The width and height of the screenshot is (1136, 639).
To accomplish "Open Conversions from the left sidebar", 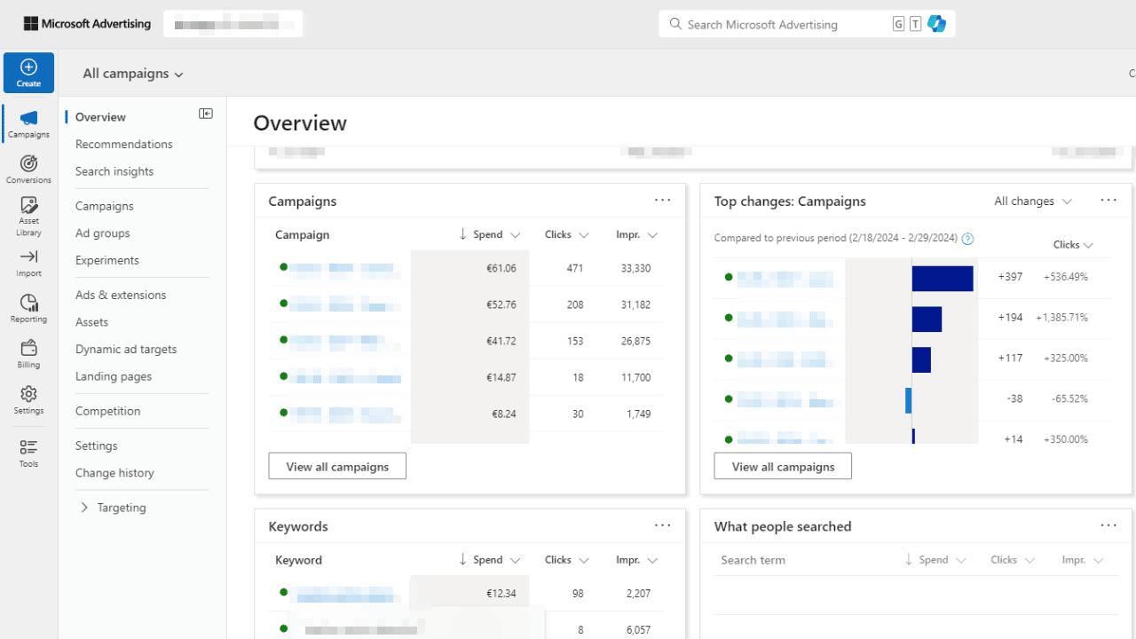I will [28, 169].
